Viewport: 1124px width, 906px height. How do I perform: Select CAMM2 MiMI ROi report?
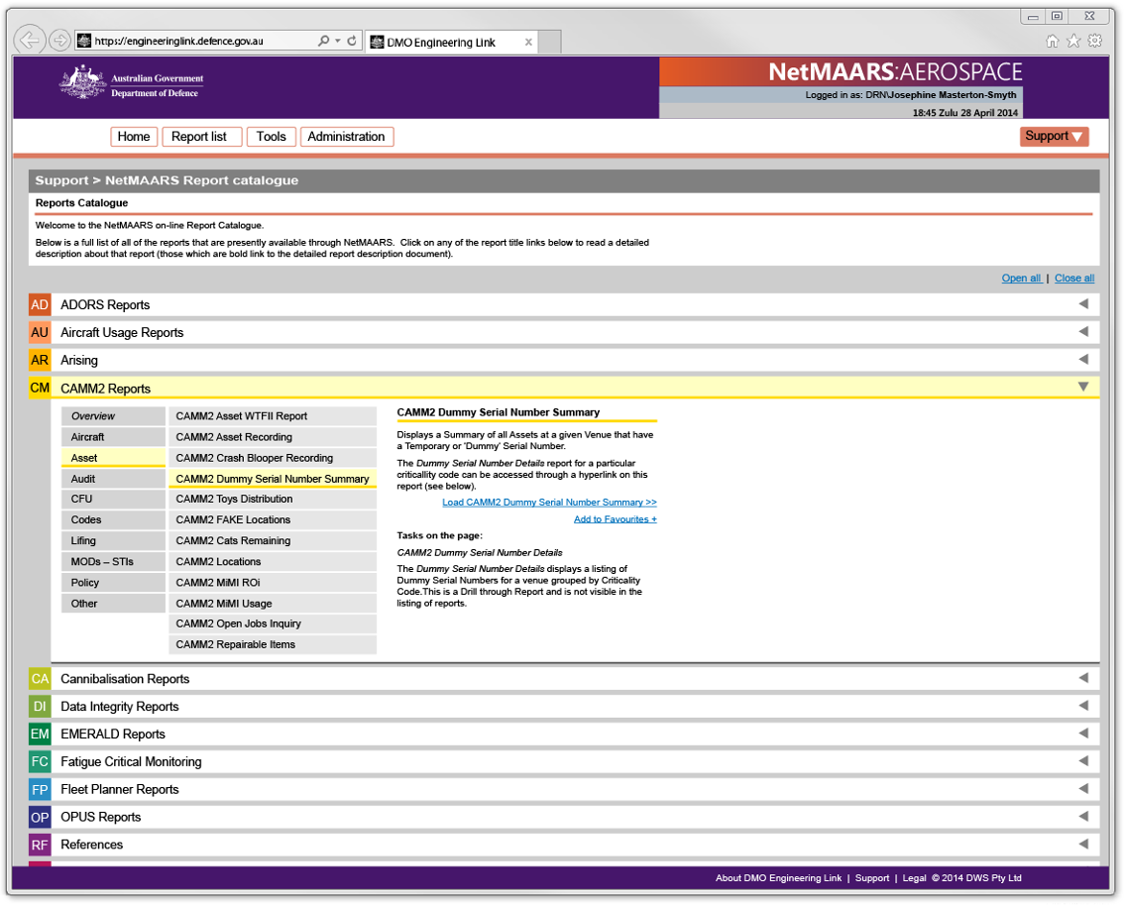(273, 583)
